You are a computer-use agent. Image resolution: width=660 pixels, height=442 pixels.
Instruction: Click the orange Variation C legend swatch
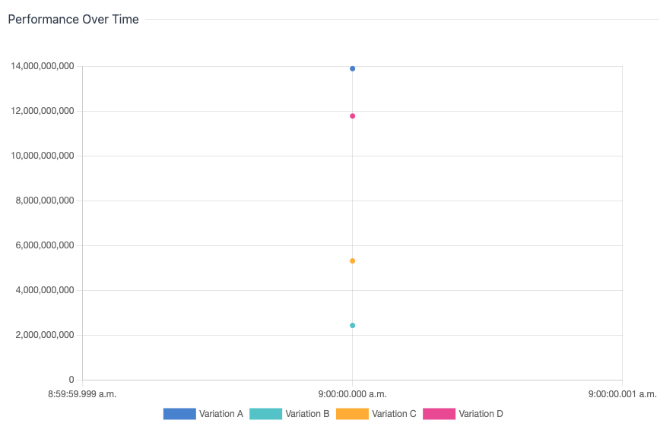click(352, 414)
